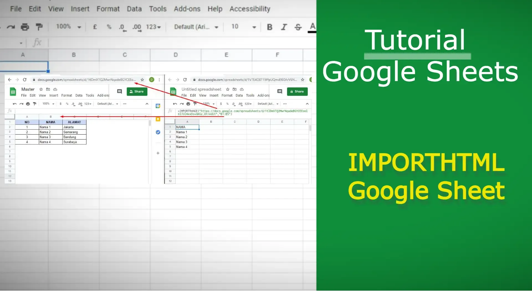Click the Share button in Untitled spreadsheet window
The height and width of the screenshot is (299, 532).
click(x=297, y=91)
